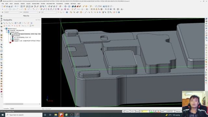Toggle toolpath display on selected operations
This screenshot has height=117, width=208.
pyautogui.click(x=6, y=26)
